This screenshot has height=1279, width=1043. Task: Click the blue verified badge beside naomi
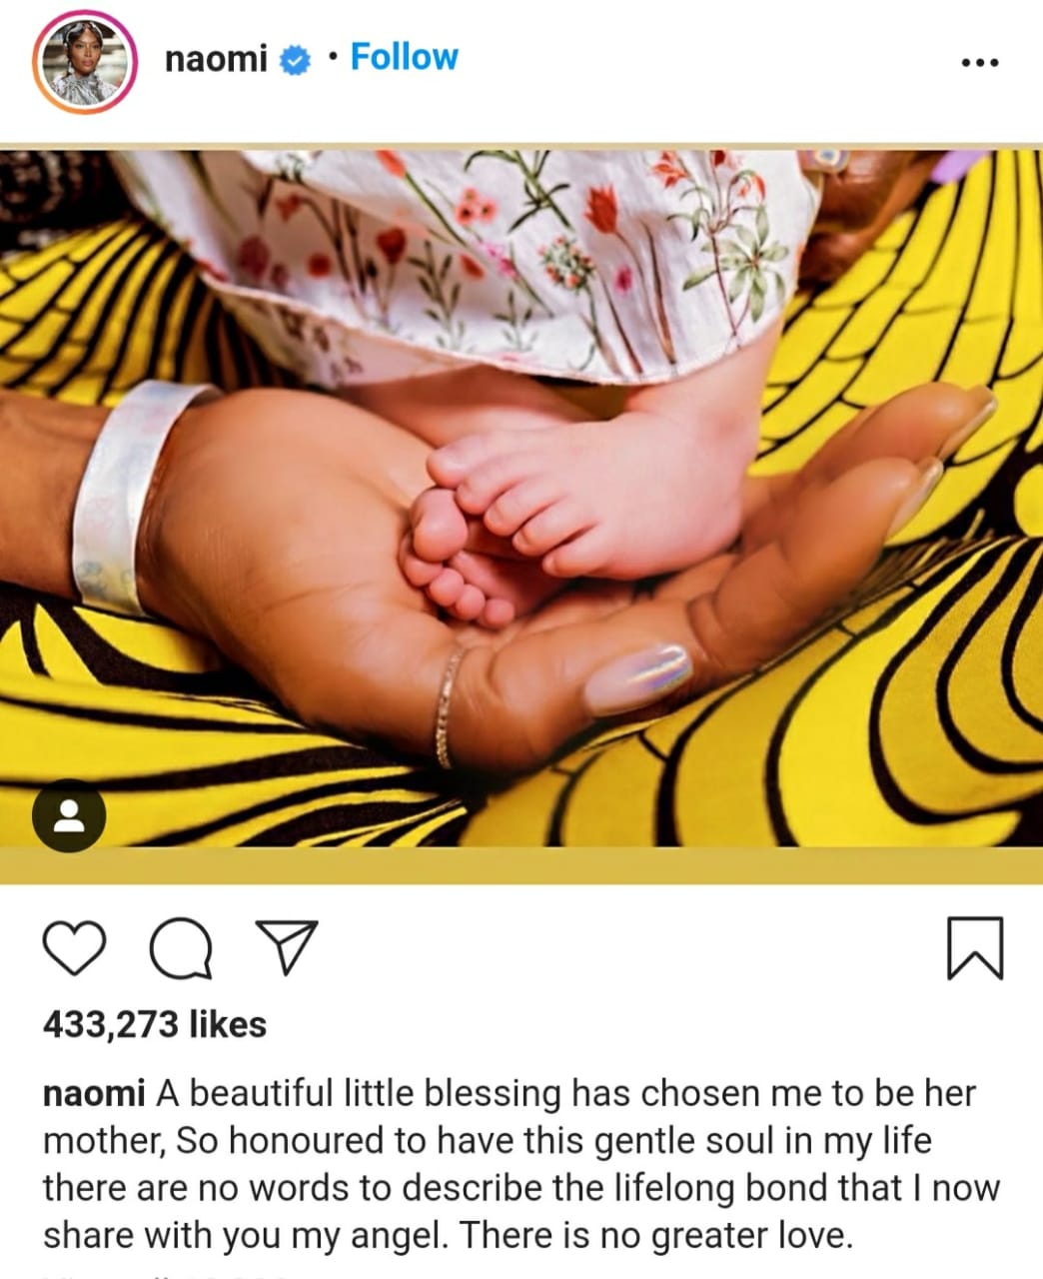pyautogui.click(x=295, y=60)
